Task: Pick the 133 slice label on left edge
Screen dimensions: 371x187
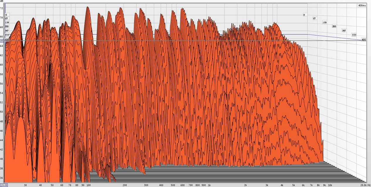Action: [7, 22]
